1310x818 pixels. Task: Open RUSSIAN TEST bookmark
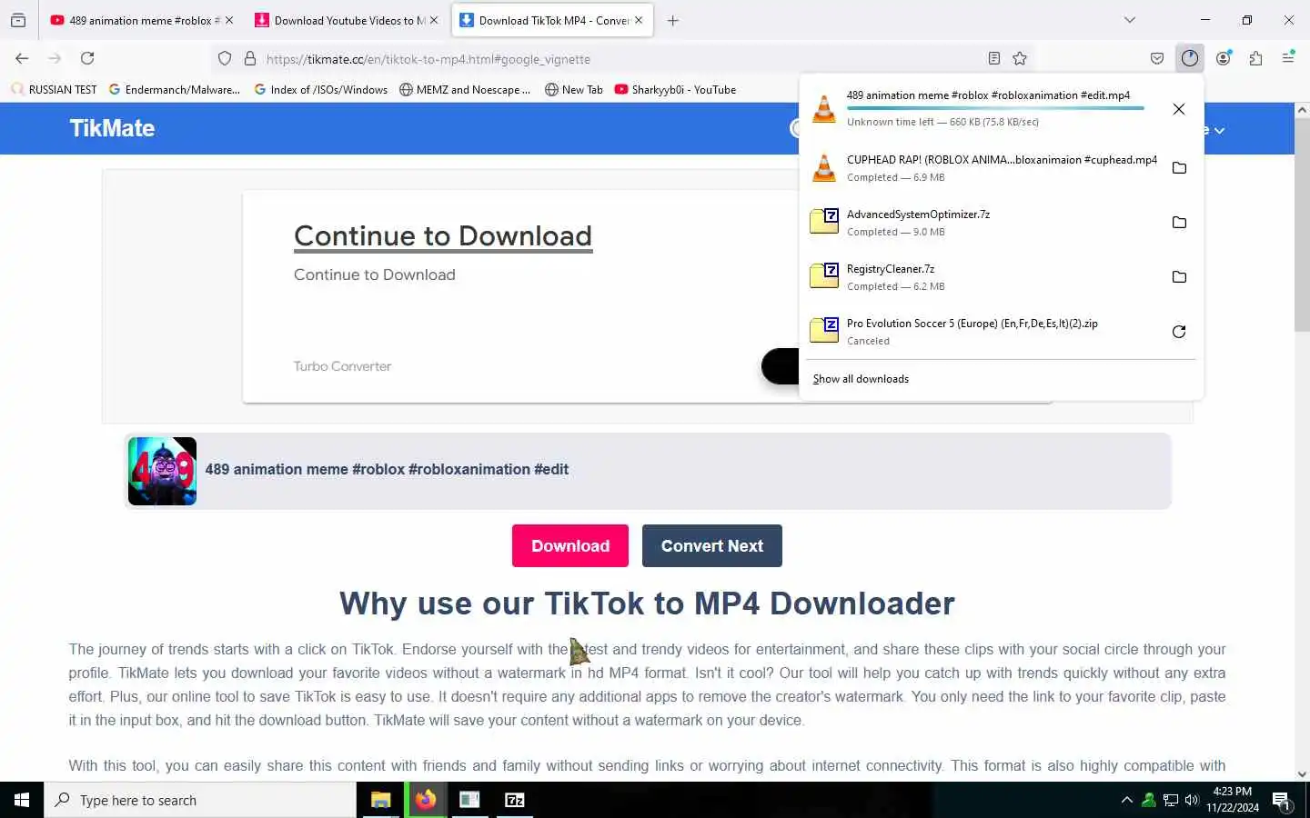54,89
